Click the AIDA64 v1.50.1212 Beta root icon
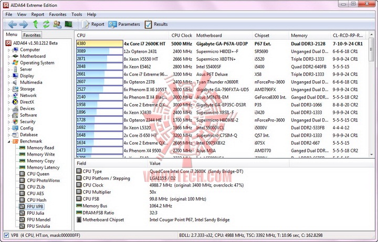378x242 pixels. point(8,43)
